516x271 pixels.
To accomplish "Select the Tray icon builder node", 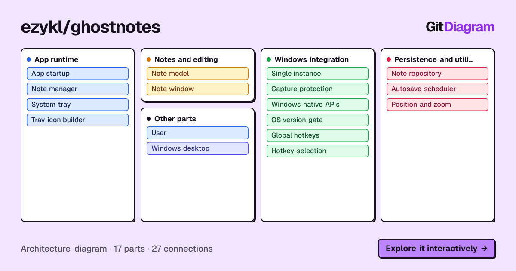I will [77, 120].
